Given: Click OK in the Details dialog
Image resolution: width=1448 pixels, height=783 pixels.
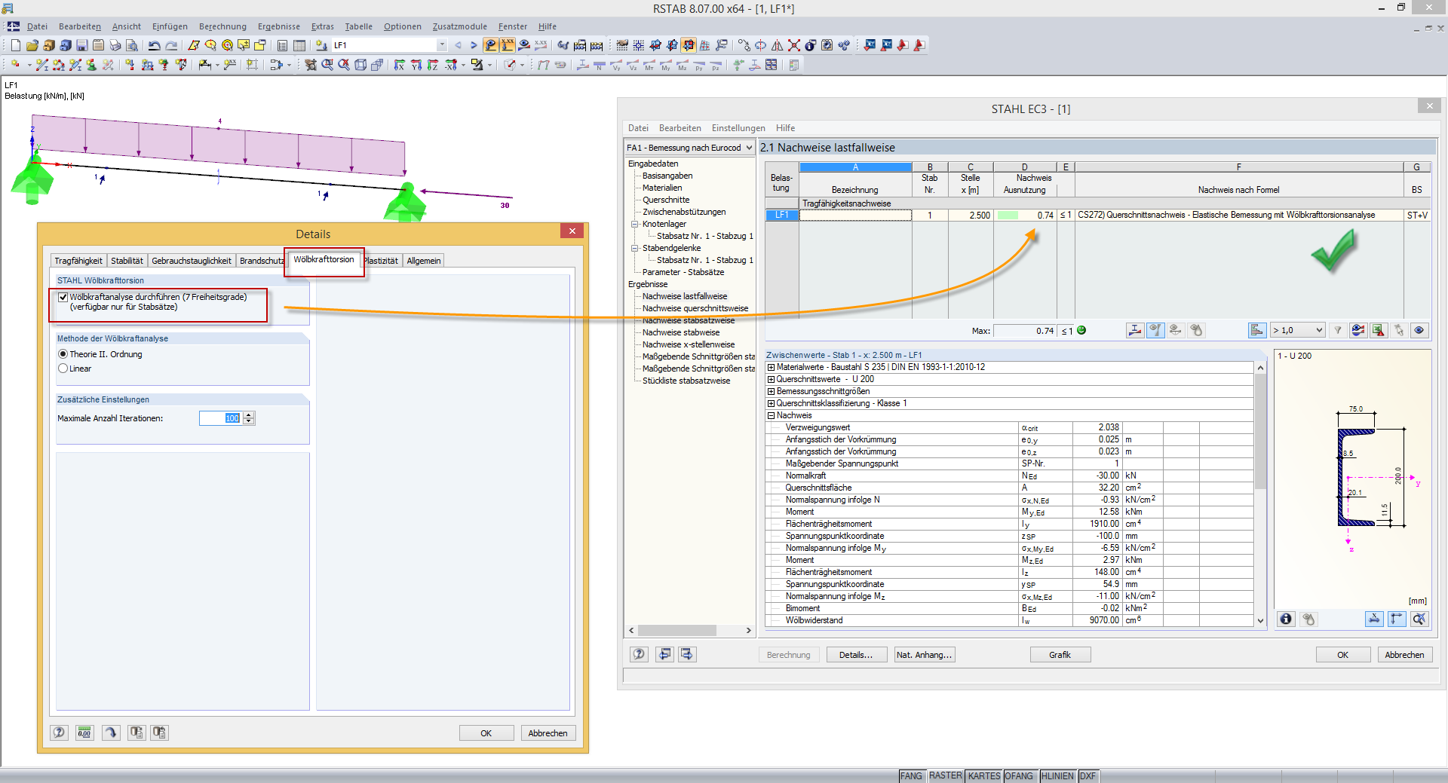Looking at the screenshot, I should 486,733.
